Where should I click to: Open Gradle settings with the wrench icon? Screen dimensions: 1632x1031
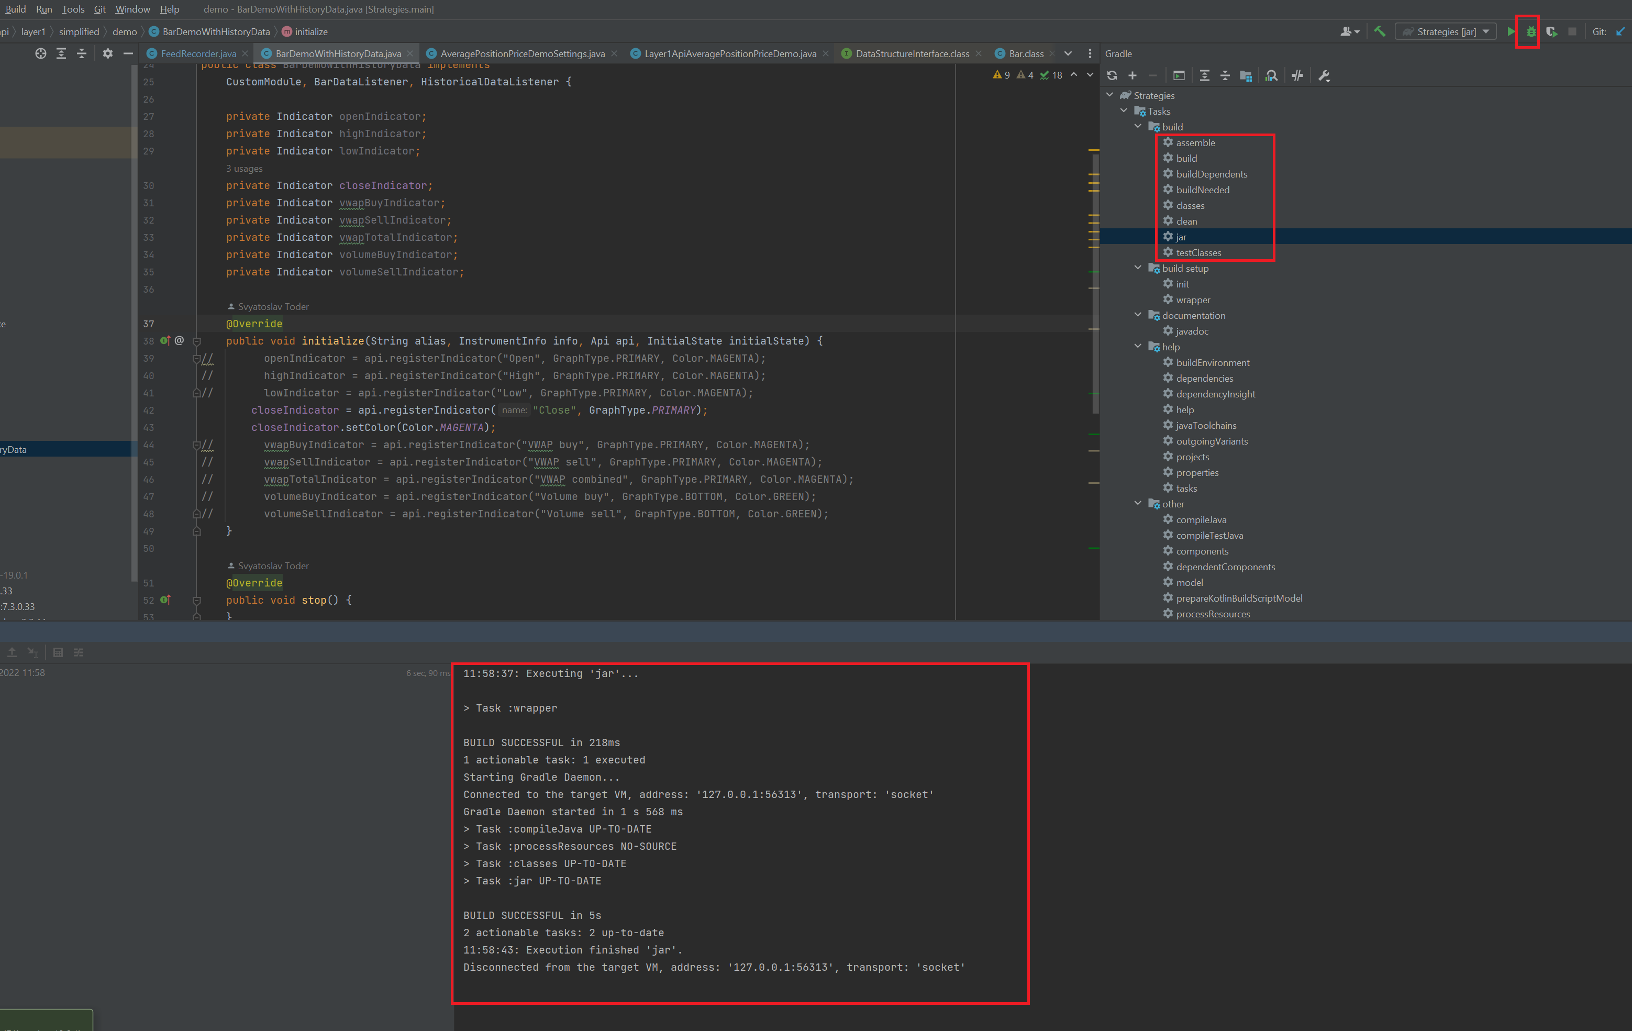tap(1324, 75)
